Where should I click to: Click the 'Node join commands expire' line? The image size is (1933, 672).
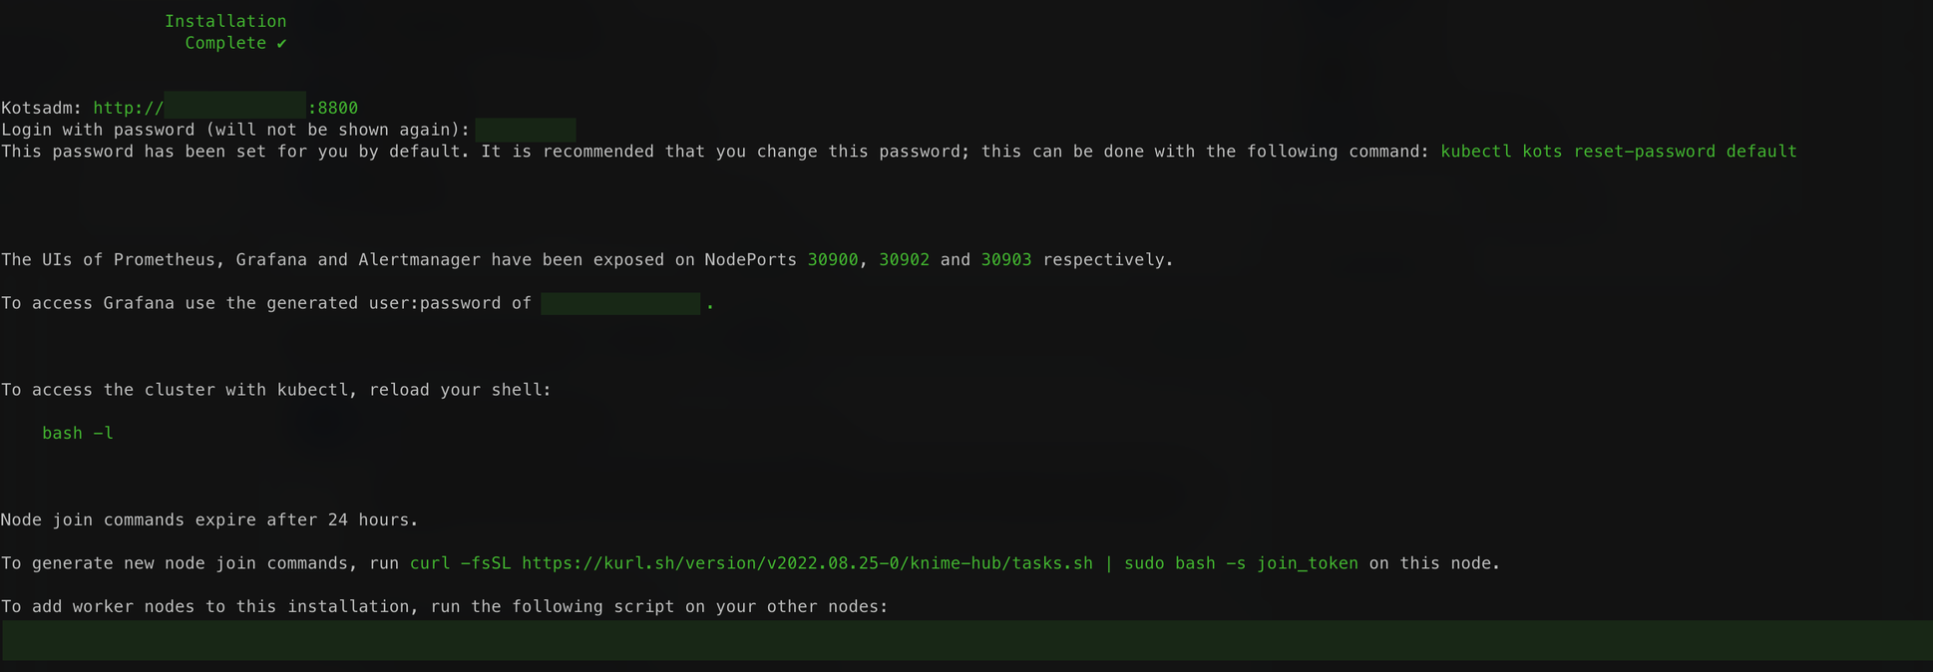(209, 520)
